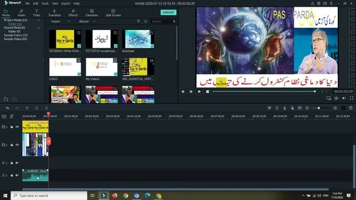Select the 92710310-assalamual thumbnail
Viewport: 356px width, 200px height.
101,39
